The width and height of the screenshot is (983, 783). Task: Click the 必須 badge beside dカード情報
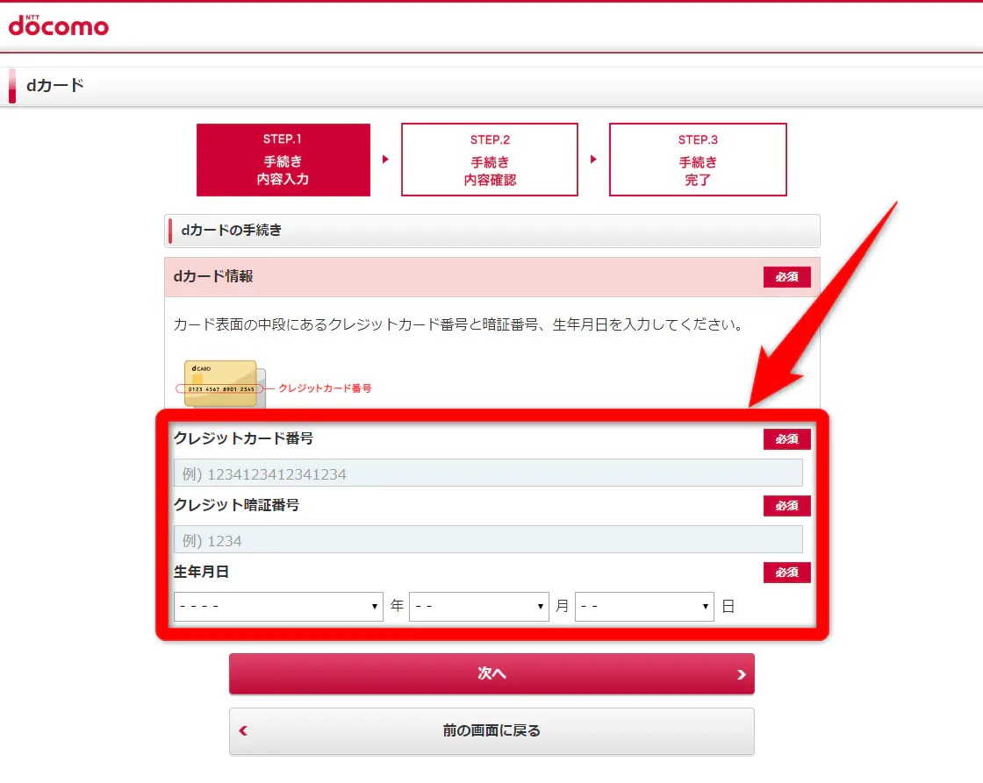(x=786, y=277)
